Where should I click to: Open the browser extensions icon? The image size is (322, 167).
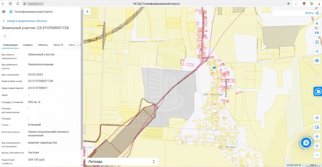(x=312, y=4)
